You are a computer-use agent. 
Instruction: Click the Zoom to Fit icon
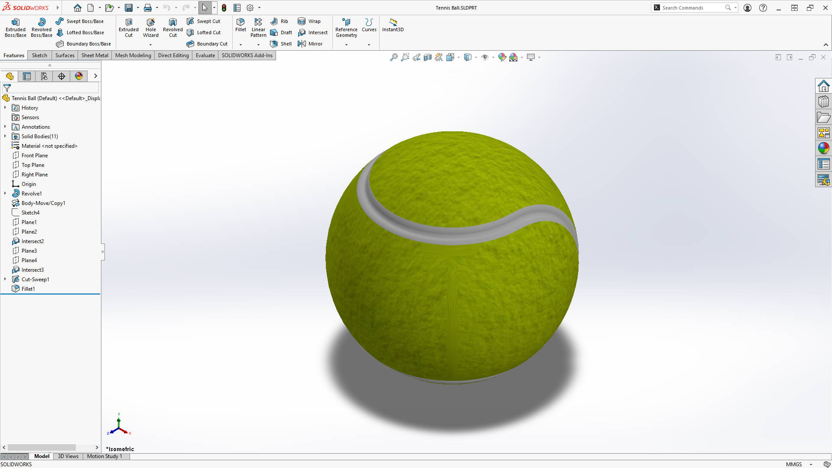point(393,57)
